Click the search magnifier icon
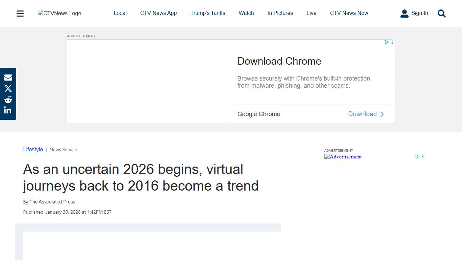 (x=441, y=14)
